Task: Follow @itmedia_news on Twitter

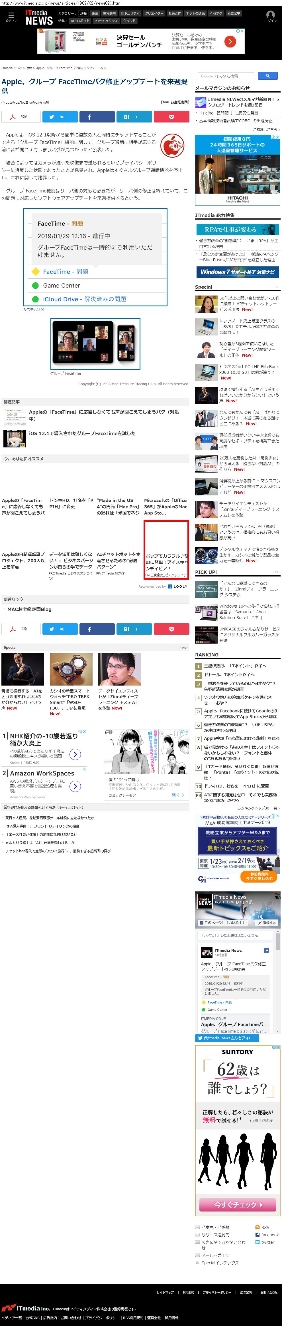Action: click(226, 1038)
